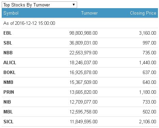Viewport: 159px width, 128px height.
Task: Open the NMB stock symbol
Action: coord(8,82)
